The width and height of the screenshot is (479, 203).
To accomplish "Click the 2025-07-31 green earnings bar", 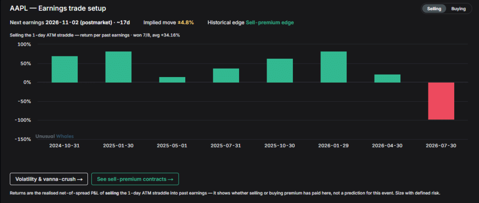I will [226, 76].
